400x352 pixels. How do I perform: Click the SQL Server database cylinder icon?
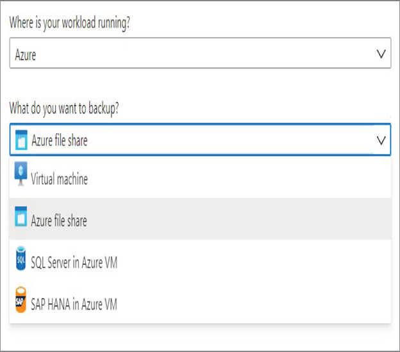pyautogui.click(x=21, y=258)
